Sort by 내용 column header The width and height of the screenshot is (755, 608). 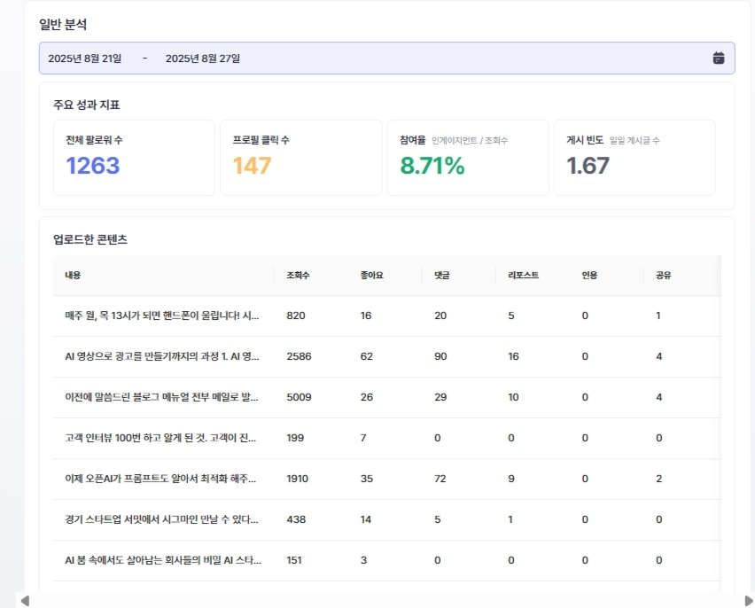tap(73, 275)
